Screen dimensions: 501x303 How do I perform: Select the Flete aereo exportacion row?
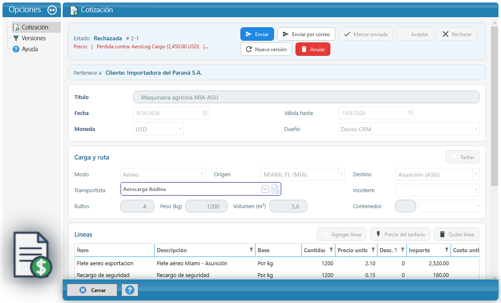pyautogui.click(x=277, y=264)
